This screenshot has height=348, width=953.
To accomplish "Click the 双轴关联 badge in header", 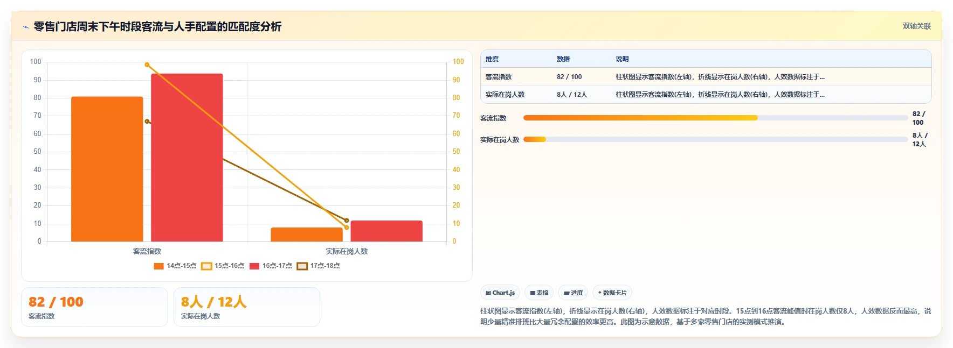I will click(x=917, y=26).
